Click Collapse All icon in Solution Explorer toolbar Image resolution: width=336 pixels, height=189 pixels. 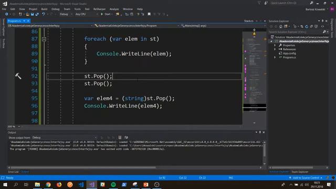pyautogui.click(x=311, y=27)
